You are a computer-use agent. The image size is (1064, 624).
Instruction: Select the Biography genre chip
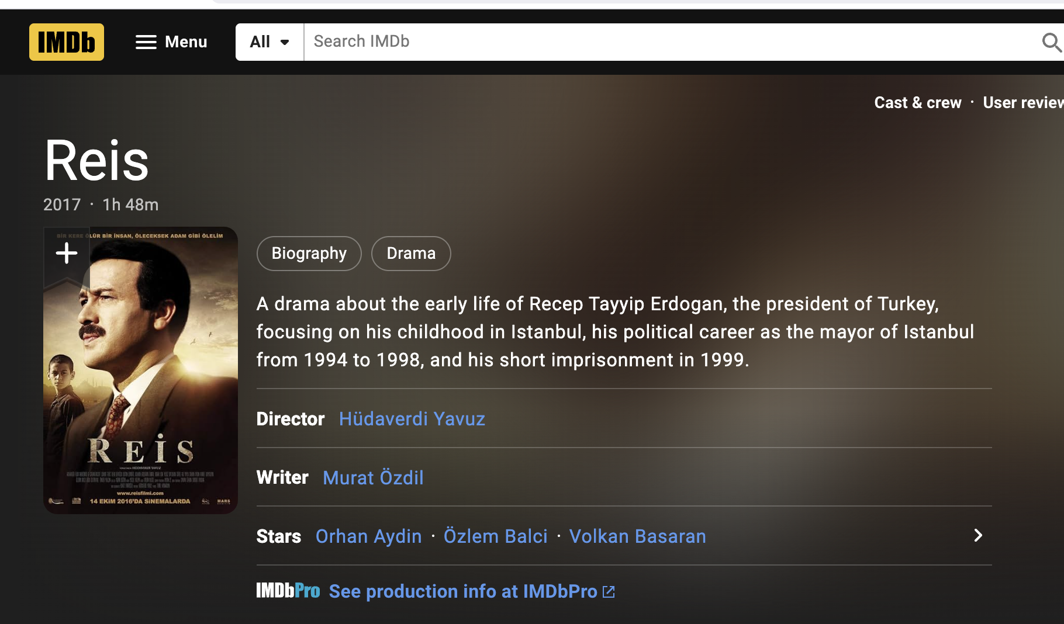click(x=309, y=254)
